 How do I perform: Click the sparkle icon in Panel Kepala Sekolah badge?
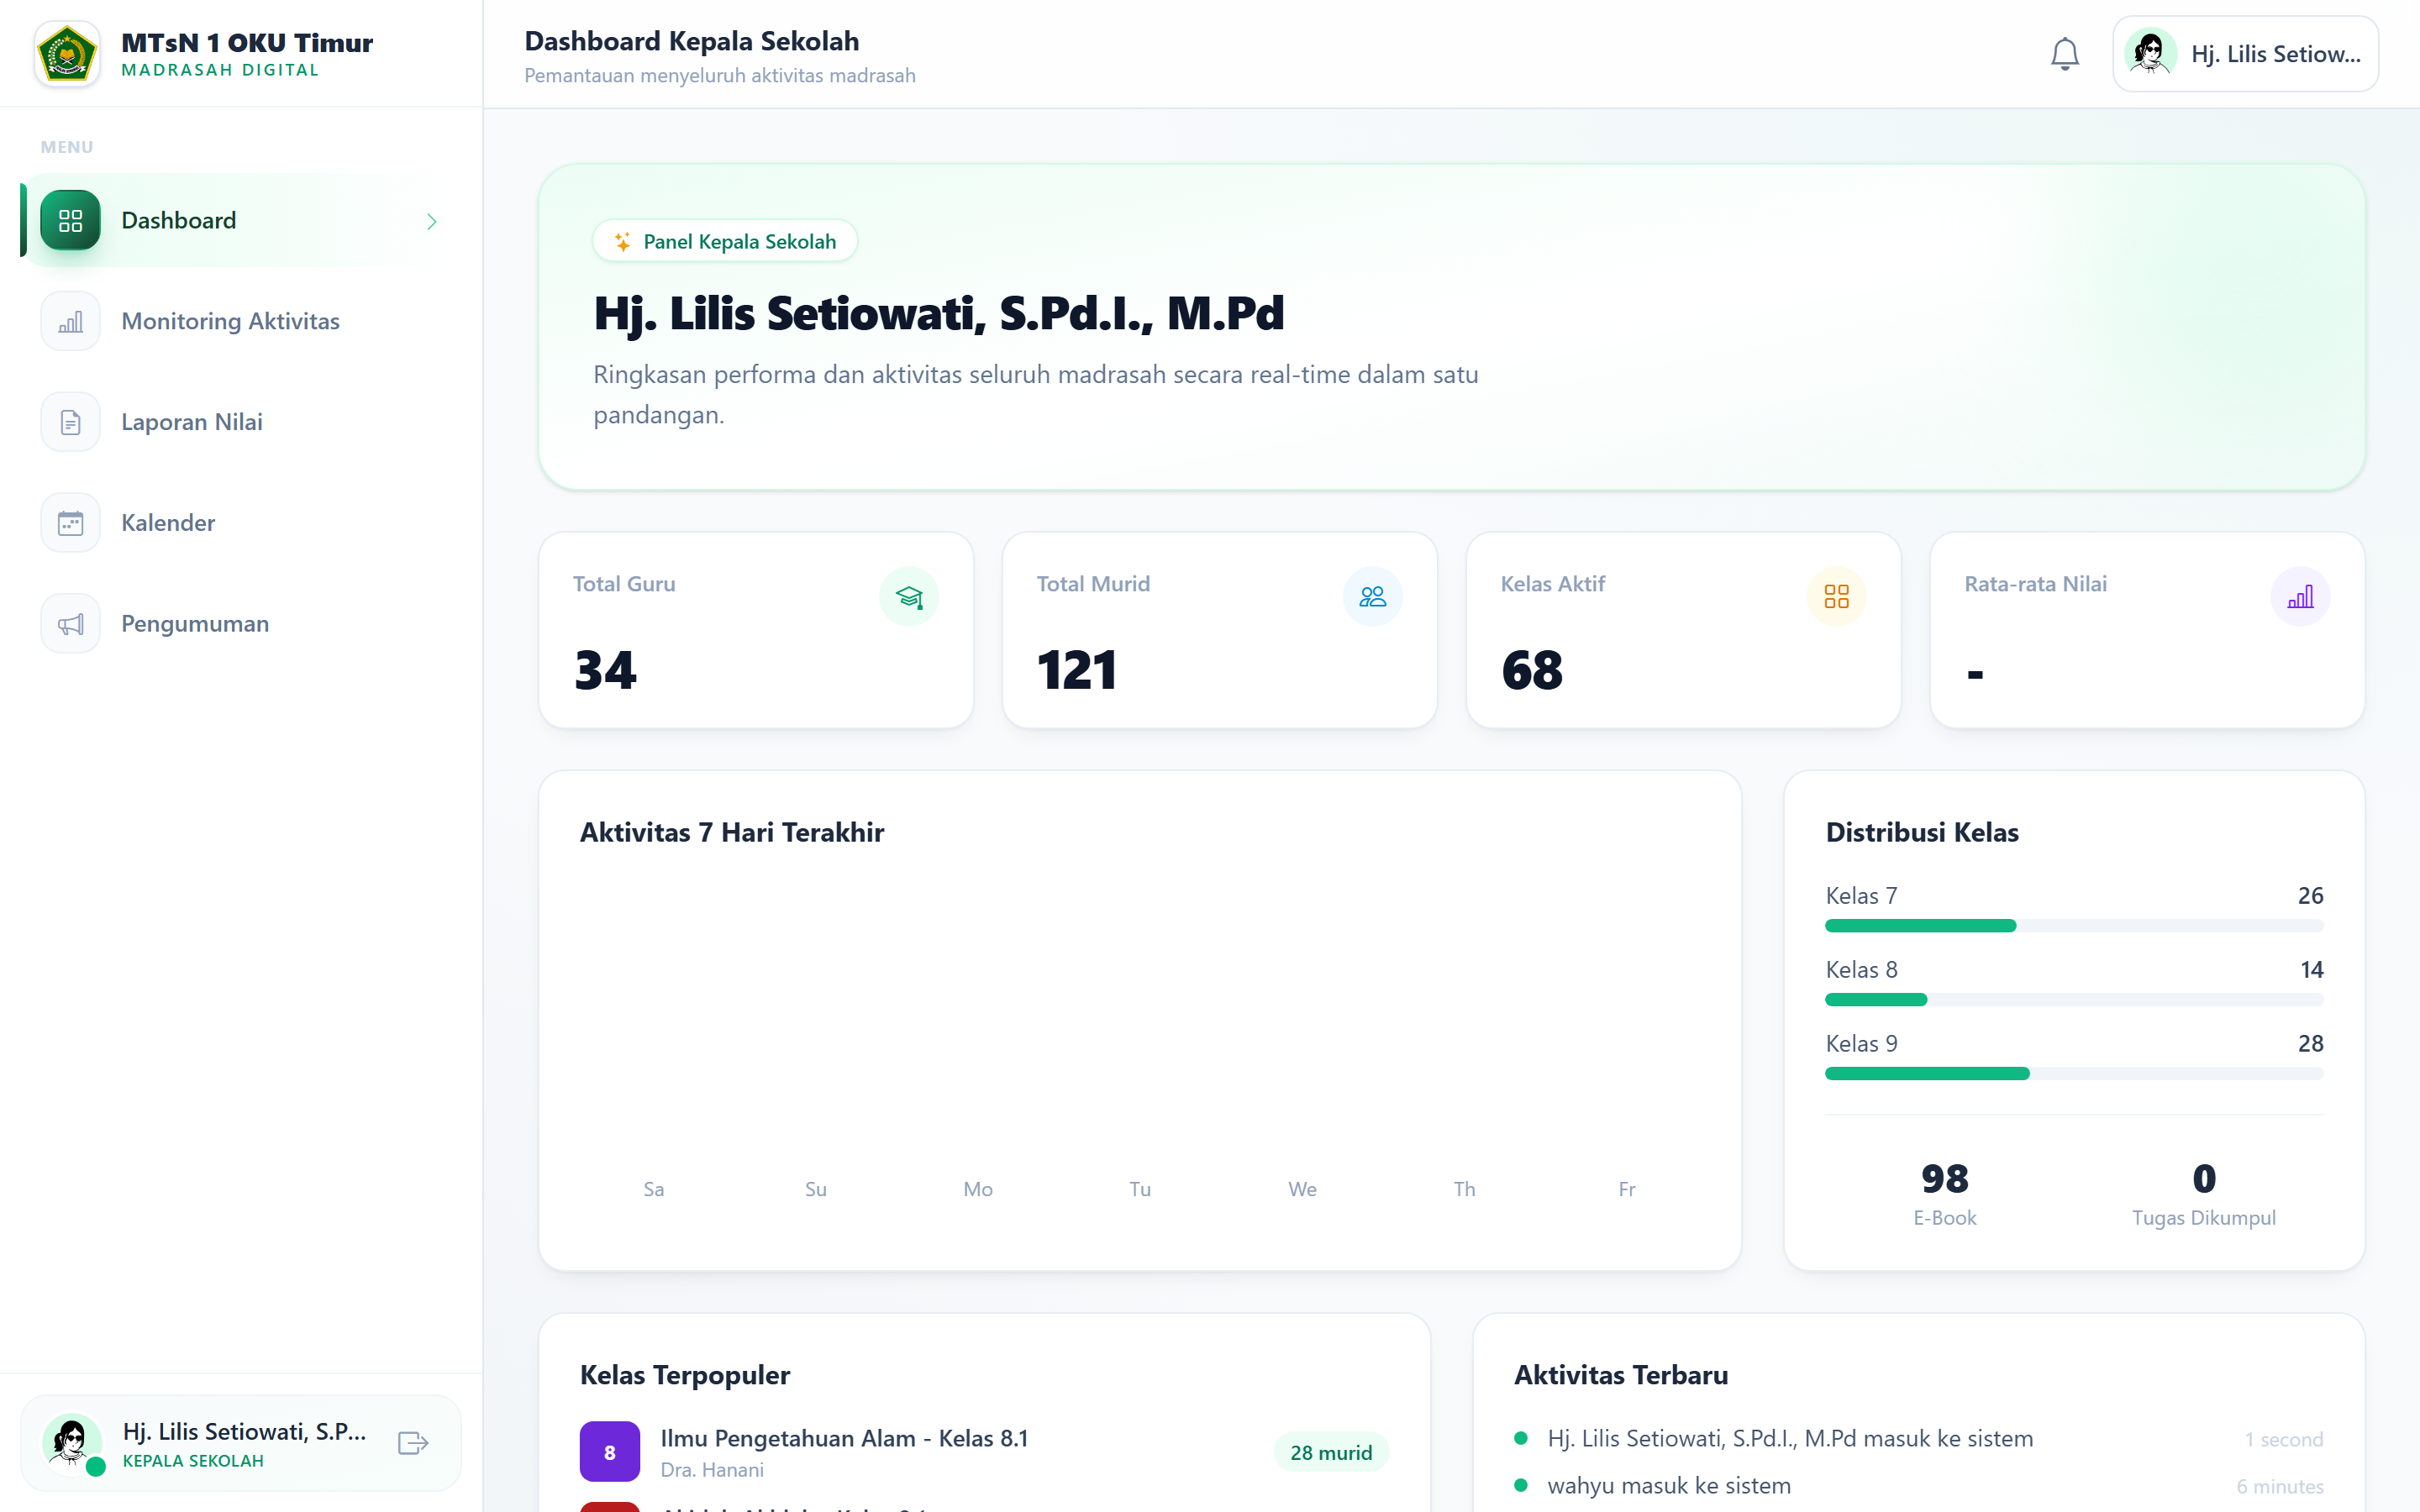point(622,242)
